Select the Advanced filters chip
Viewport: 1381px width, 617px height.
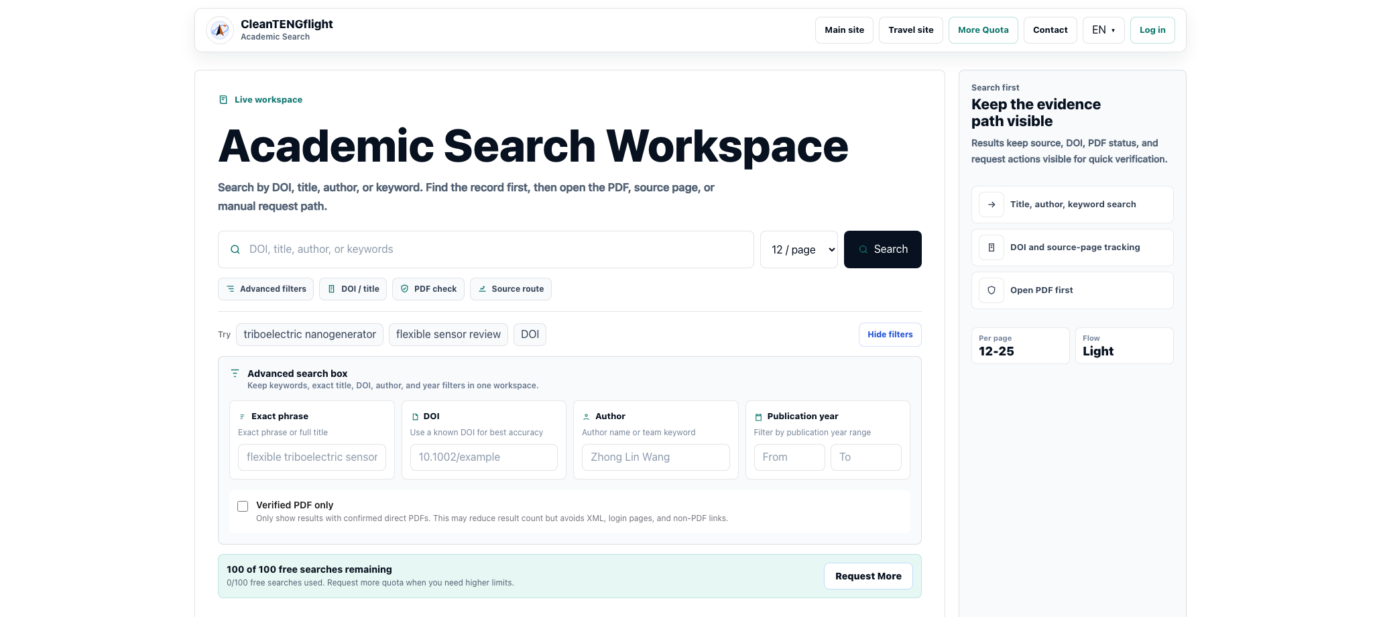click(x=266, y=289)
